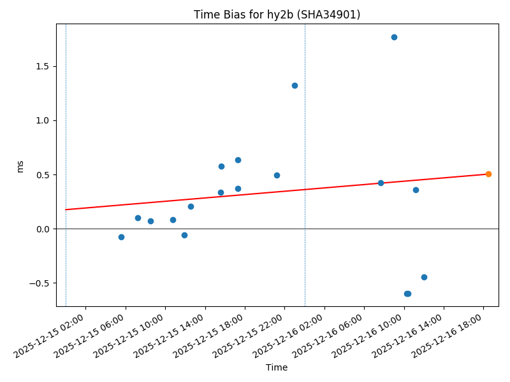Click the '1.5' y-axis tick label

43,66
